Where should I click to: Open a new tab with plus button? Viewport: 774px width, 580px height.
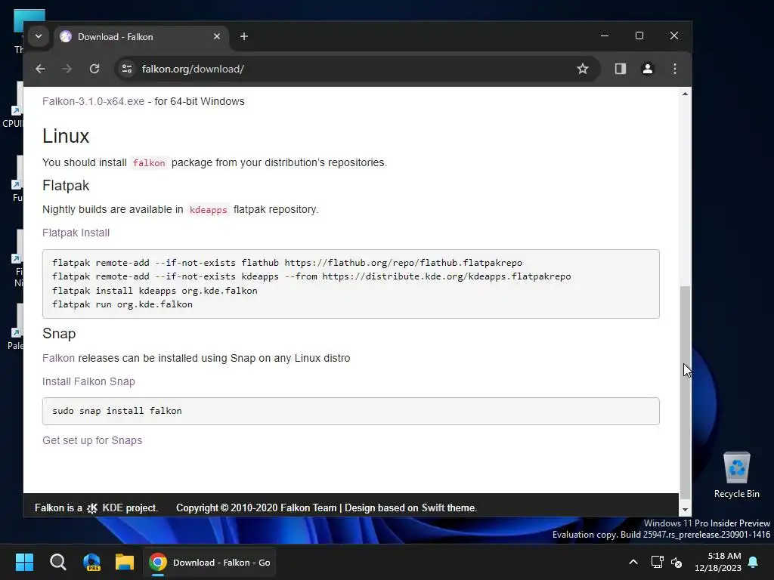pos(244,36)
